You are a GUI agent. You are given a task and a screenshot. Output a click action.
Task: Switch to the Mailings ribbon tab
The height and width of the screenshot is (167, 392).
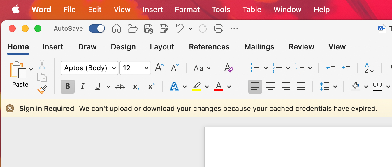(259, 47)
